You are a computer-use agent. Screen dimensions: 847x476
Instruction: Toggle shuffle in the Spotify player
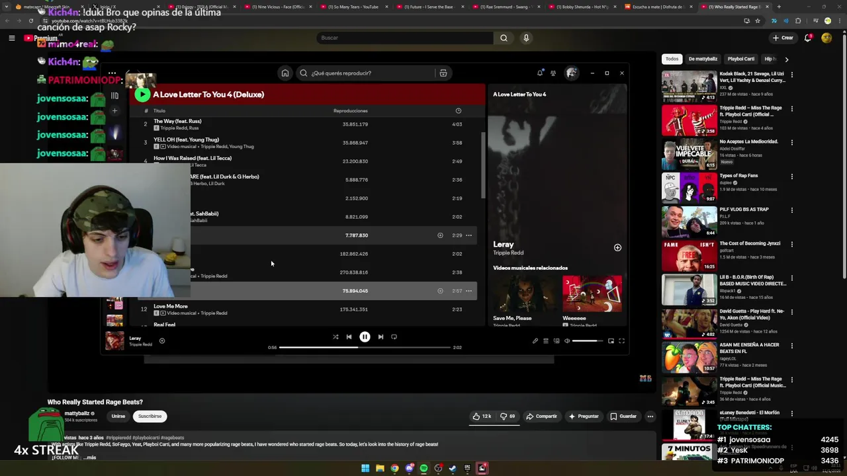point(335,337)
